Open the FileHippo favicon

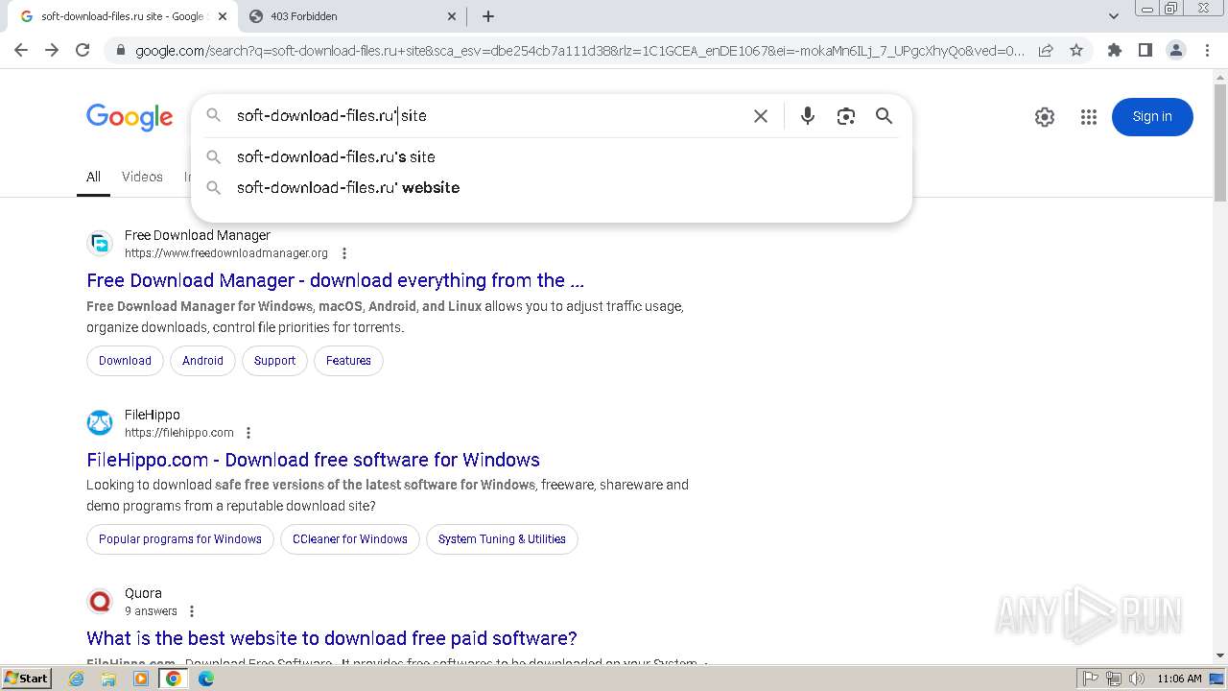coord(100,423)
